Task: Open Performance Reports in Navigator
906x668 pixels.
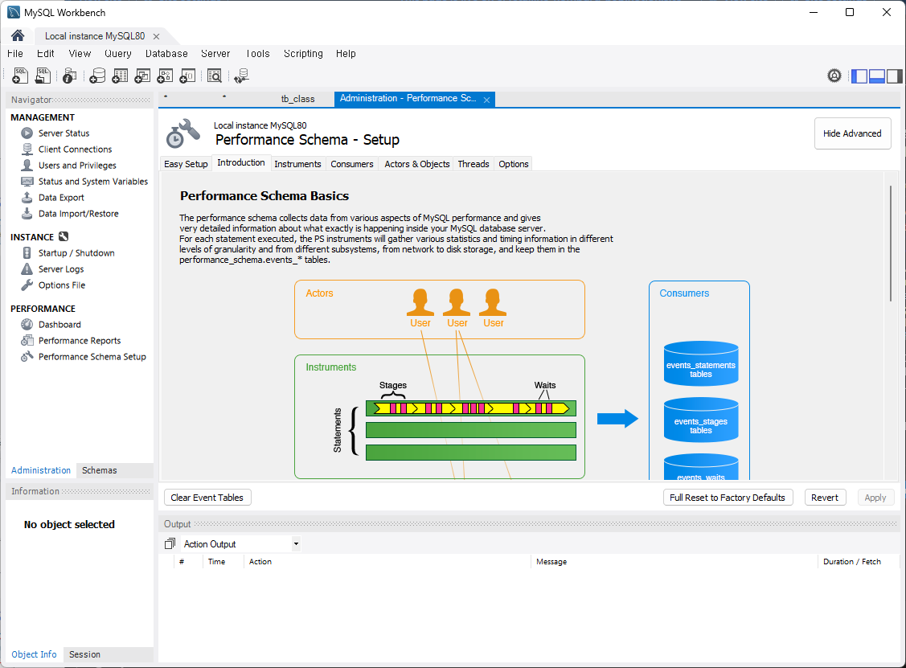Action: [80, 341]
